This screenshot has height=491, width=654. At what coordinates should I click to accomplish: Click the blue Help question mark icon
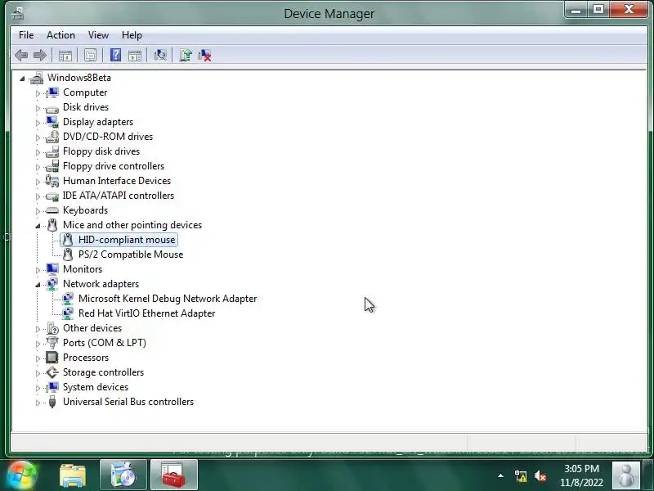pos(115,55)
